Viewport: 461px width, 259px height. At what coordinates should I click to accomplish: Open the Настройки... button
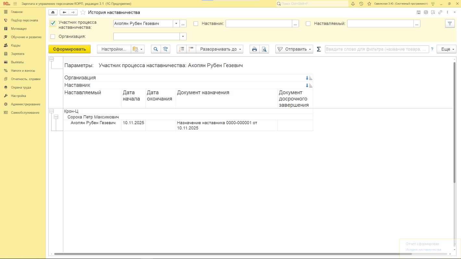[114, 49]
